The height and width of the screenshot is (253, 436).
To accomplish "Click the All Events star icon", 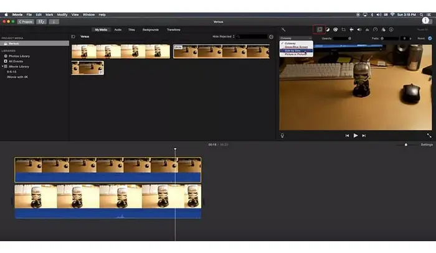I will point(6,62).
